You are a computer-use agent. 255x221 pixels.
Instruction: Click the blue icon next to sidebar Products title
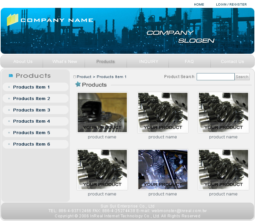[x=11, y=76]
